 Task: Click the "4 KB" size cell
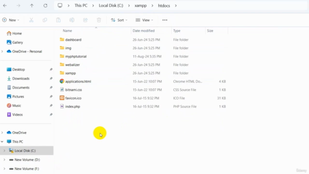click(222, 81)
